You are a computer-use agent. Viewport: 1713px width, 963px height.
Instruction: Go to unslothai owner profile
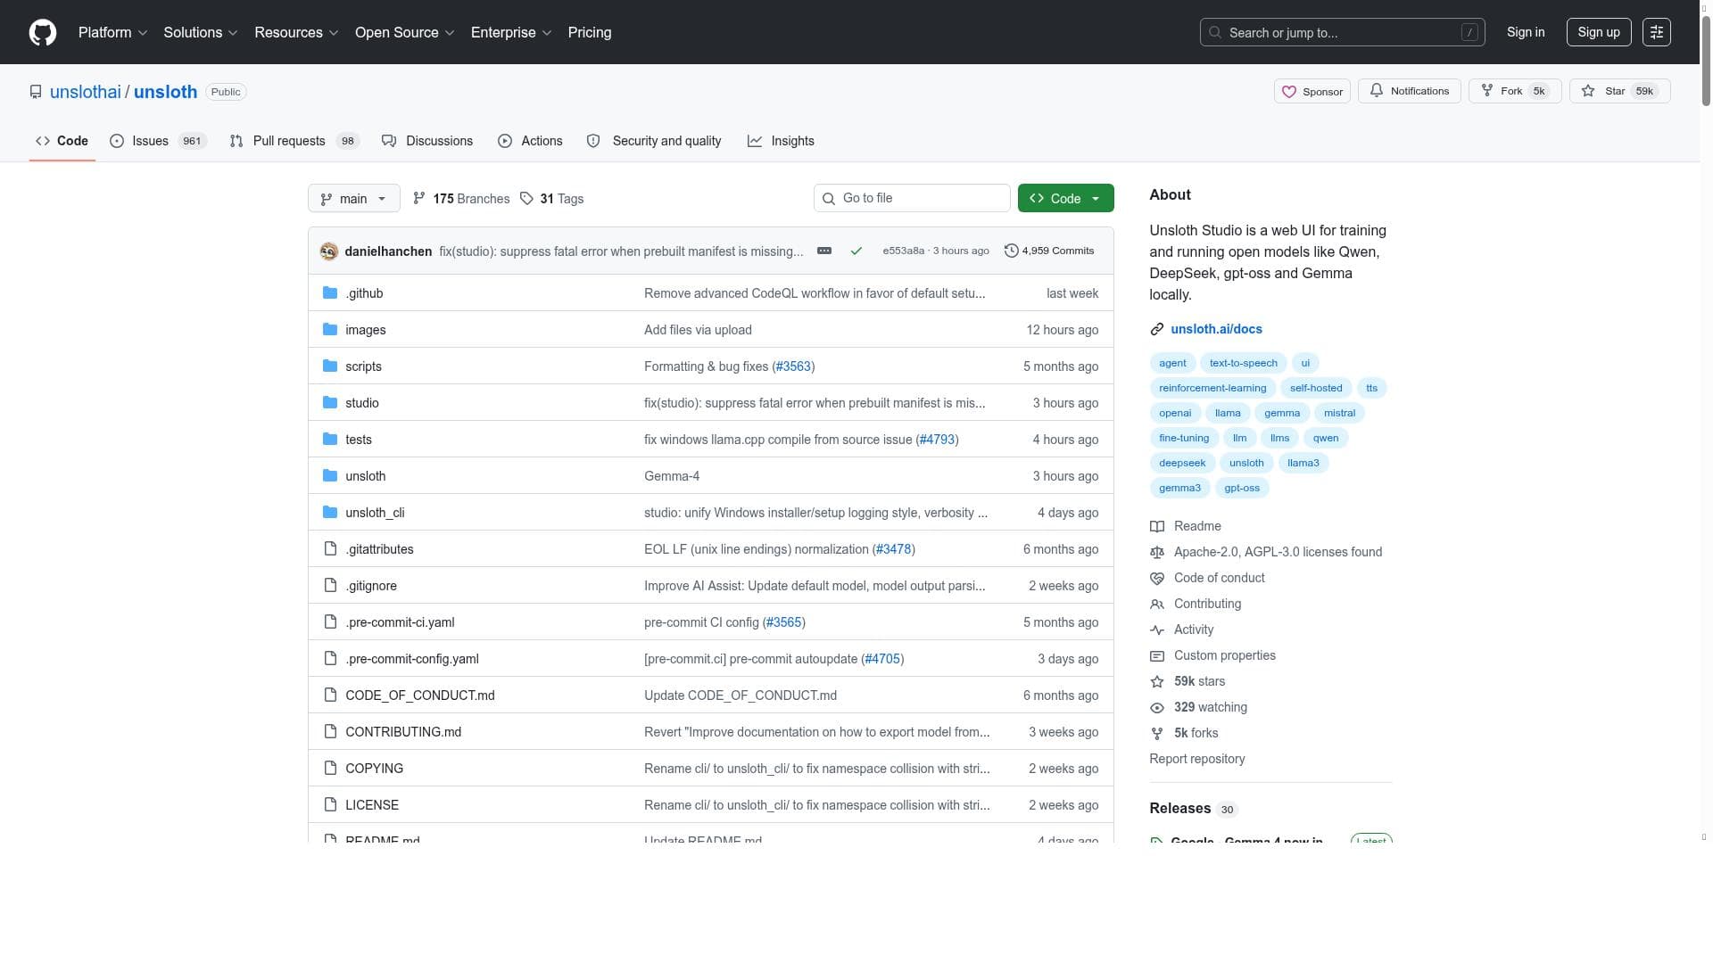click(86, 92)
